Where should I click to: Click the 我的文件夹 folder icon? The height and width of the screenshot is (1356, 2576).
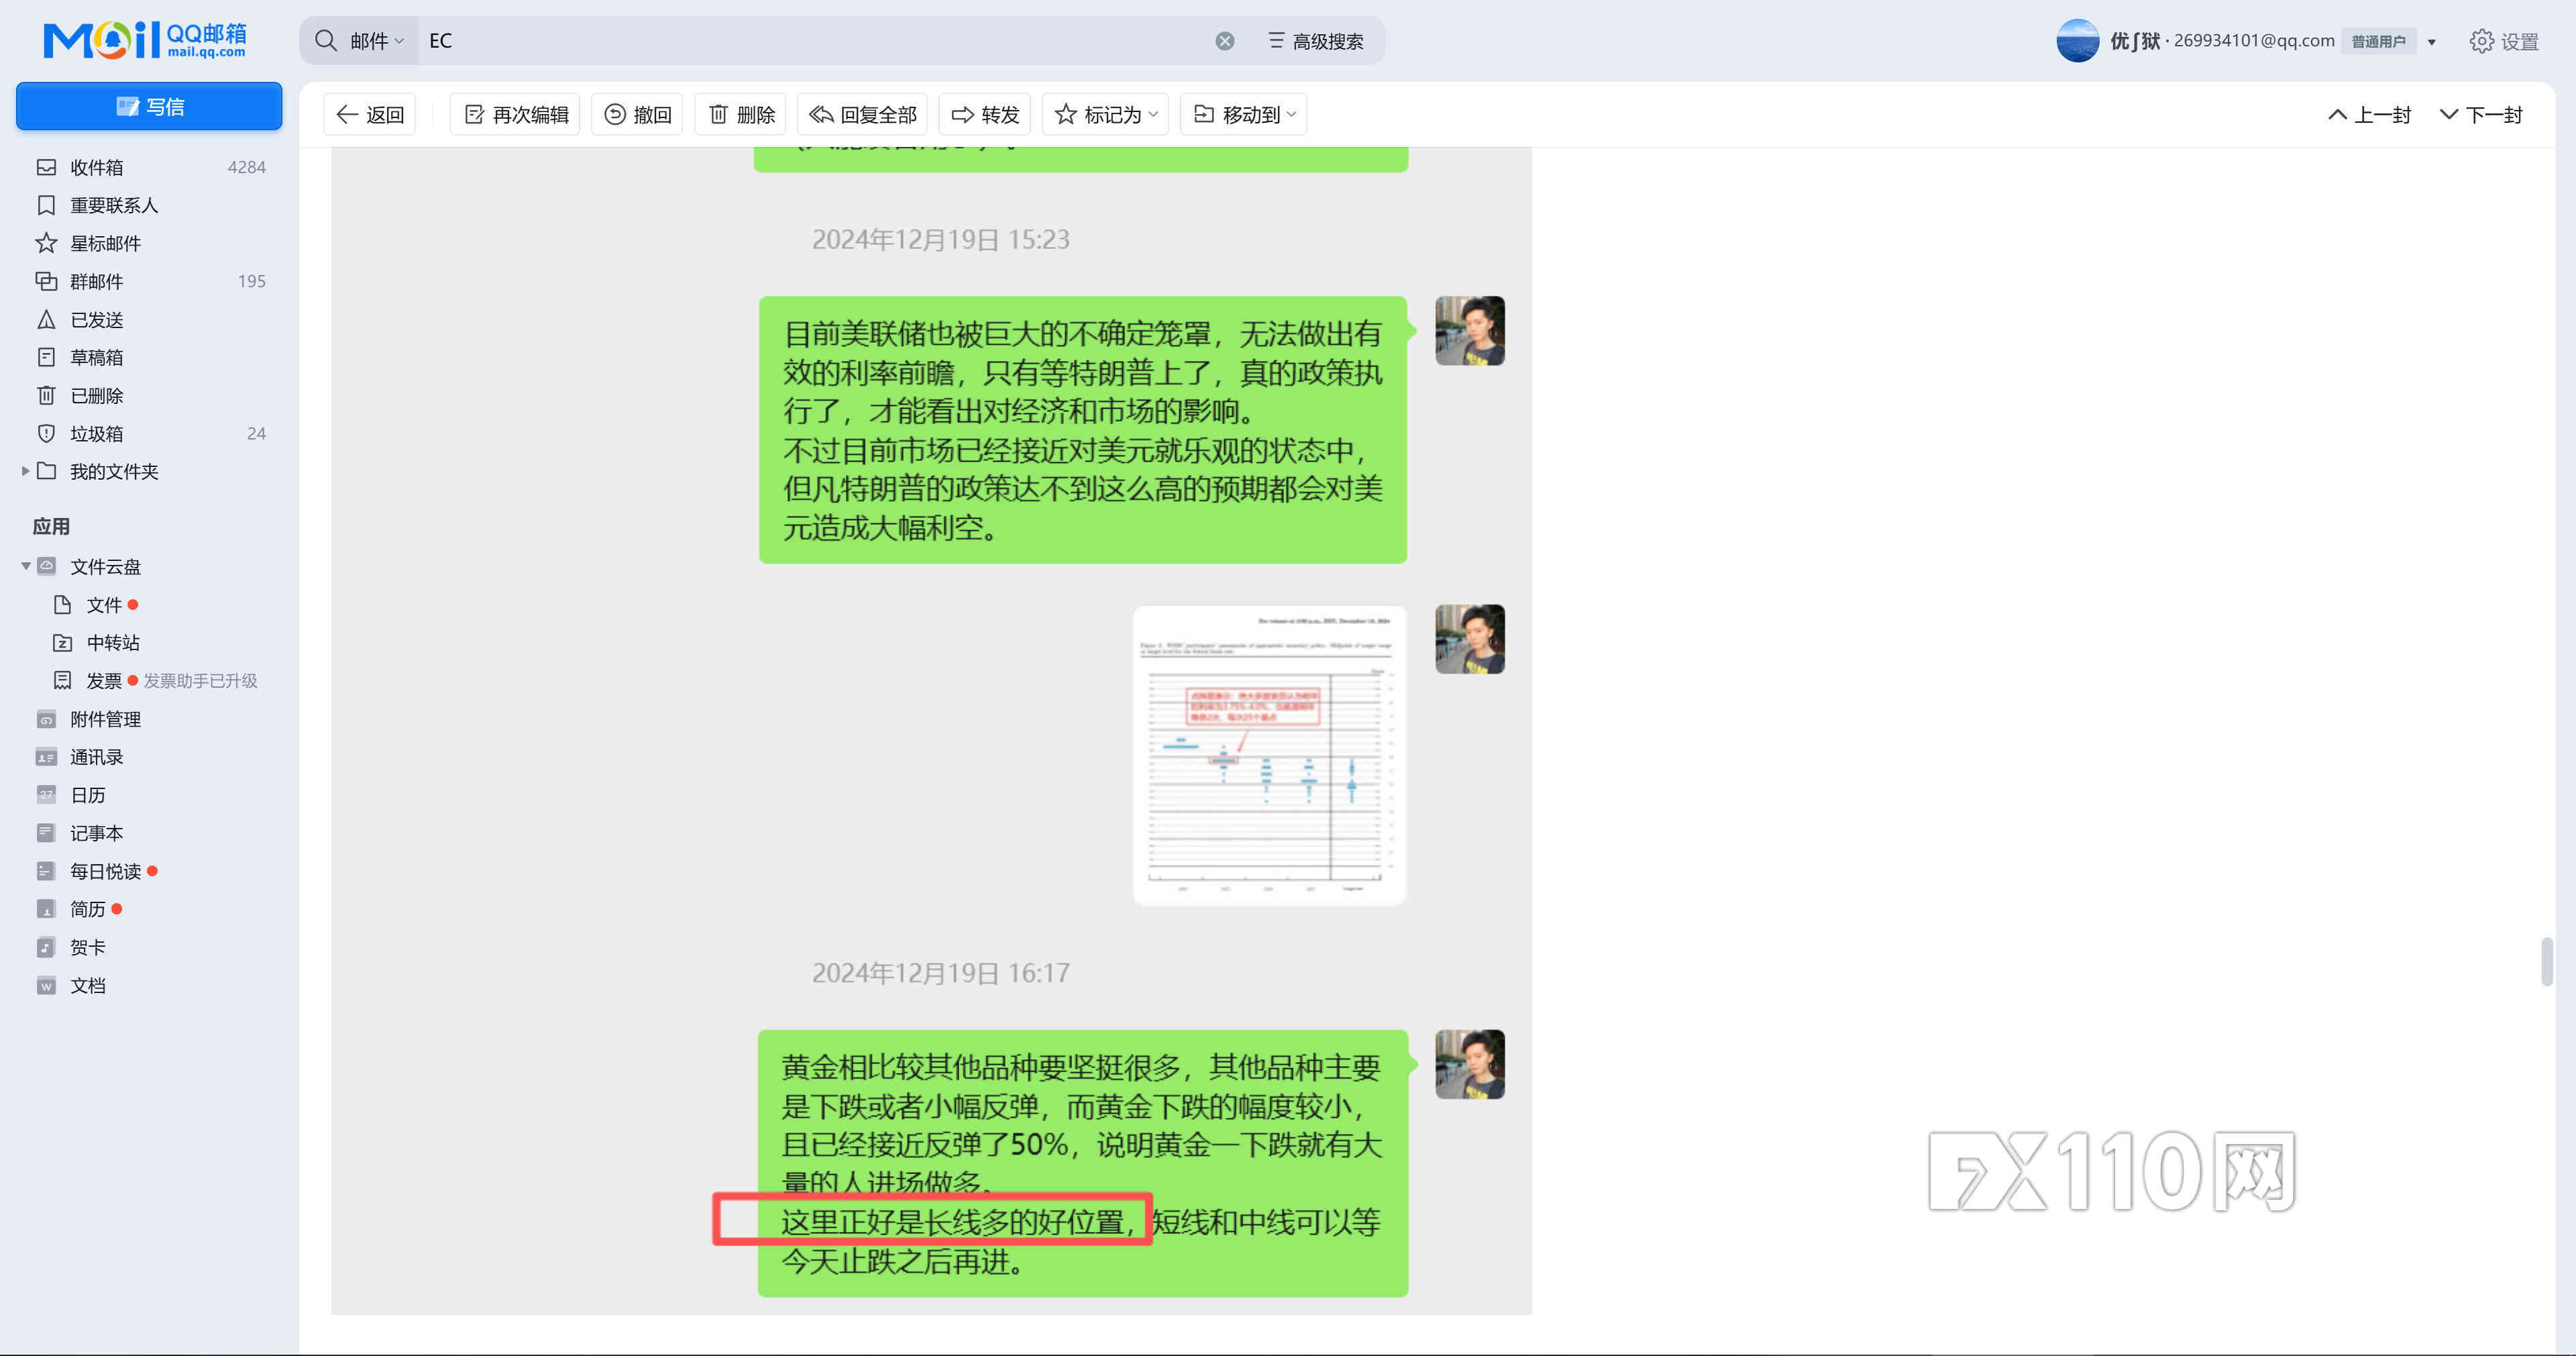coord(46,470)
